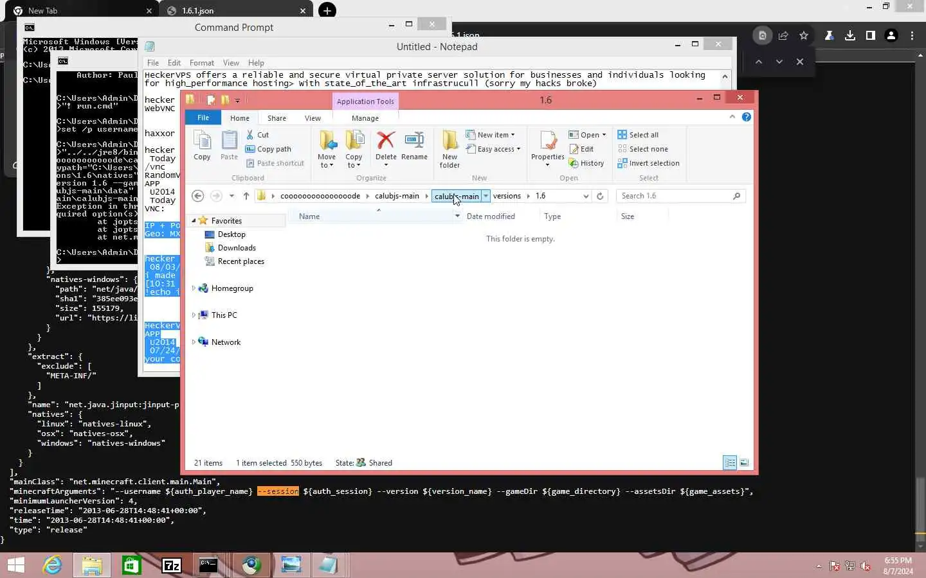The image size is (926, 578).
Task: Open Properties from the ribbon
Action: (x=548, y=148)
